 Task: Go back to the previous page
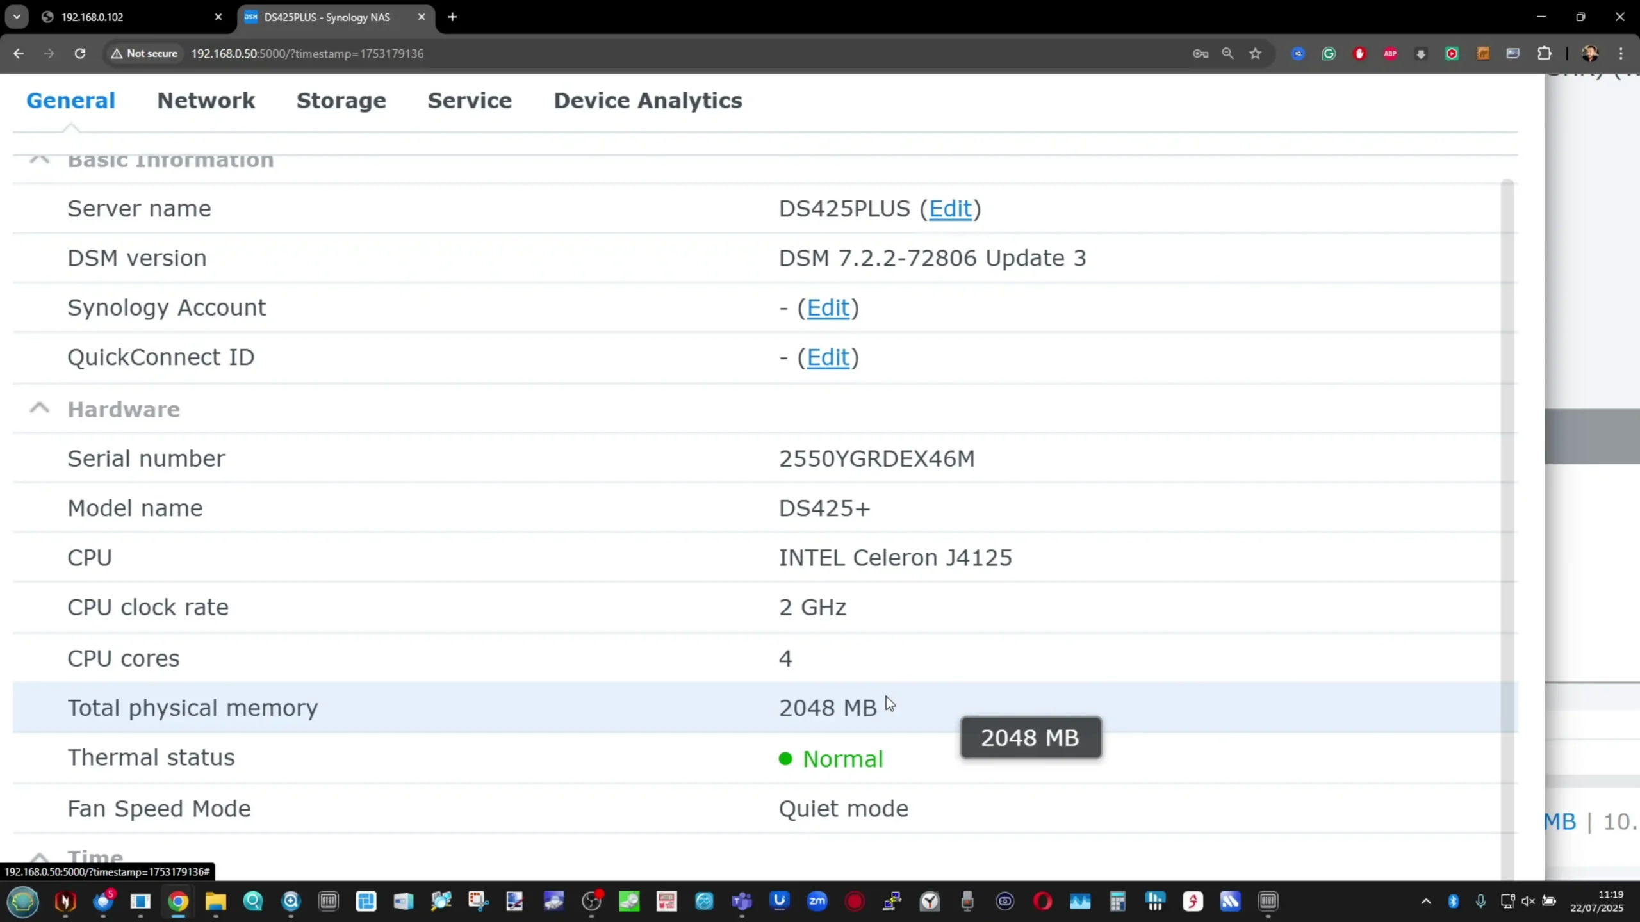tap(19, 54)
